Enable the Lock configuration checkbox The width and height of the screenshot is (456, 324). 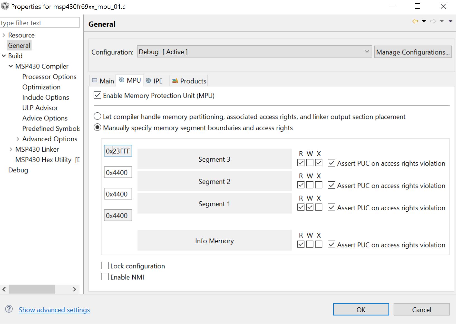(105, 266)
